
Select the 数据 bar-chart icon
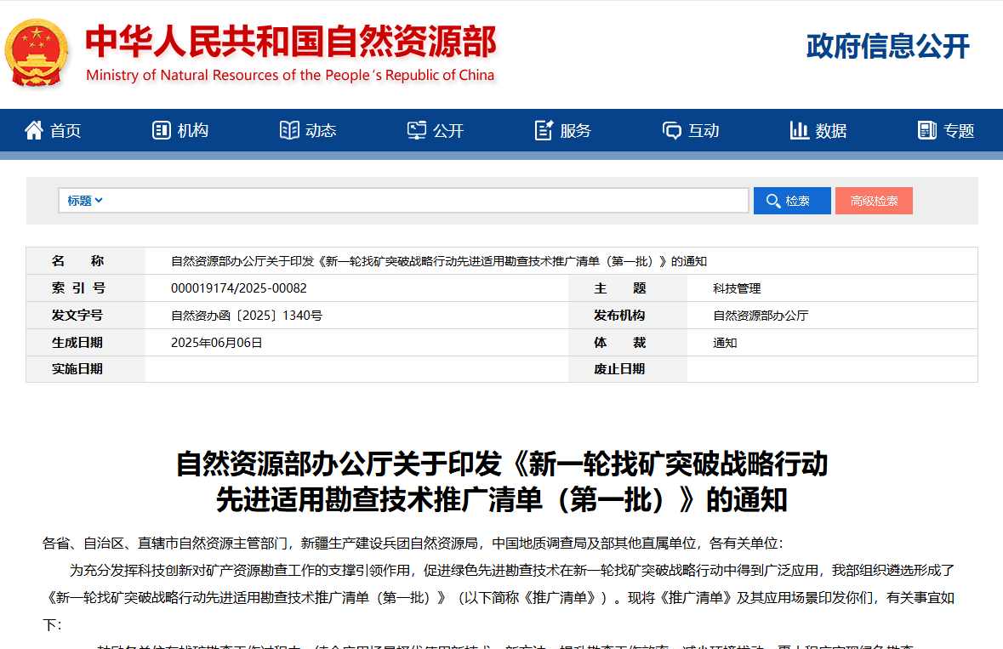point(799,129)
